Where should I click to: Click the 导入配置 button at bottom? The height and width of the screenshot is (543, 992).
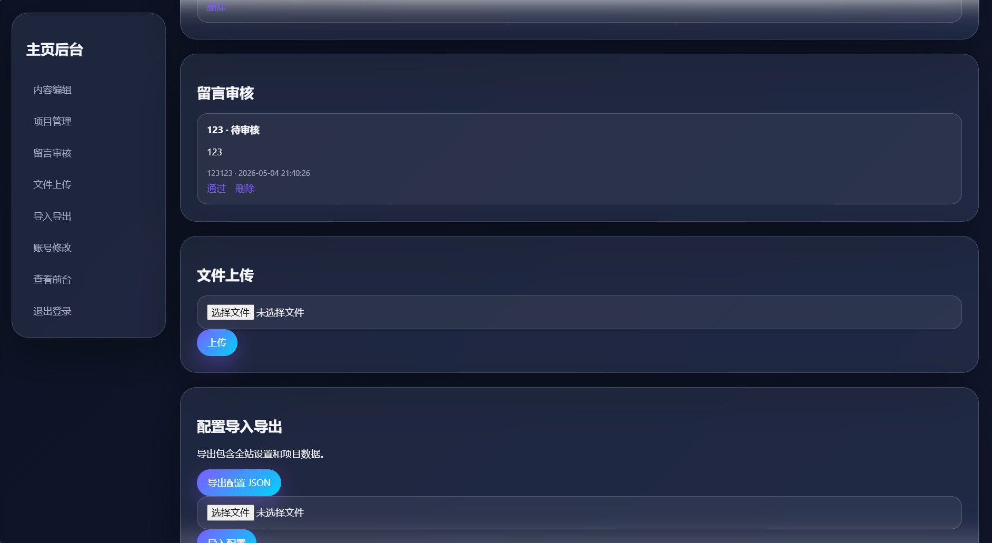226,537
